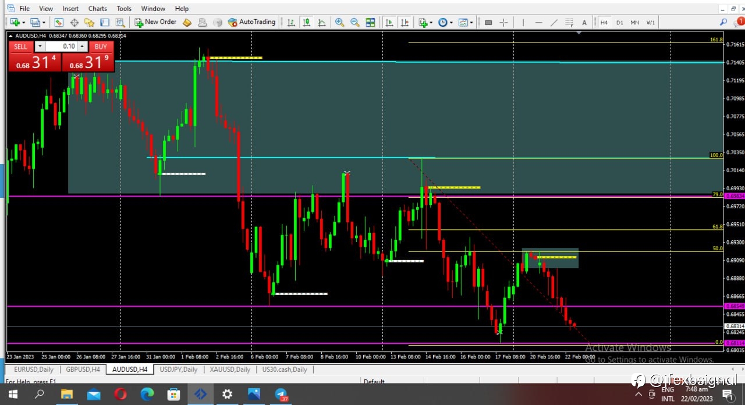Expand the Indicators dropdown arrow
745x405 pixels.
pyautogui.click(x=431, y=22)
